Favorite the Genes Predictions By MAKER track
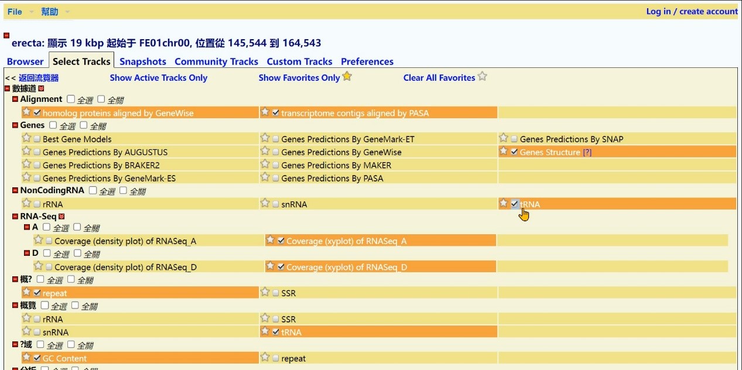The image size is (742, 370). (265, 165)
